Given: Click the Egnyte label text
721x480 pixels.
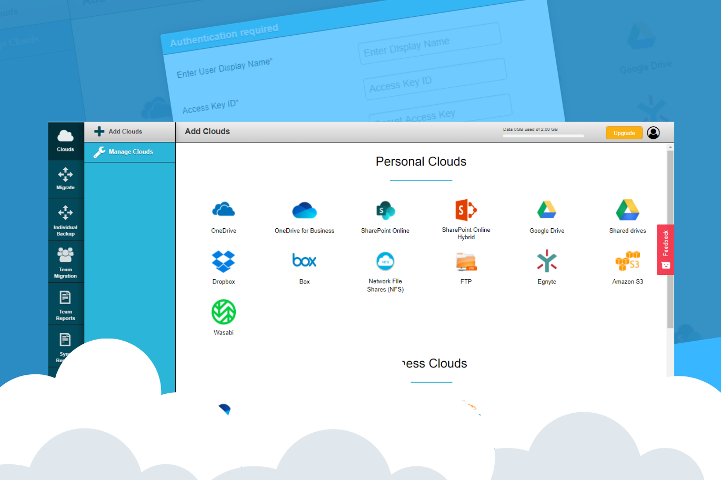Looking at the screenshot, I should click(x=547, y=282).
